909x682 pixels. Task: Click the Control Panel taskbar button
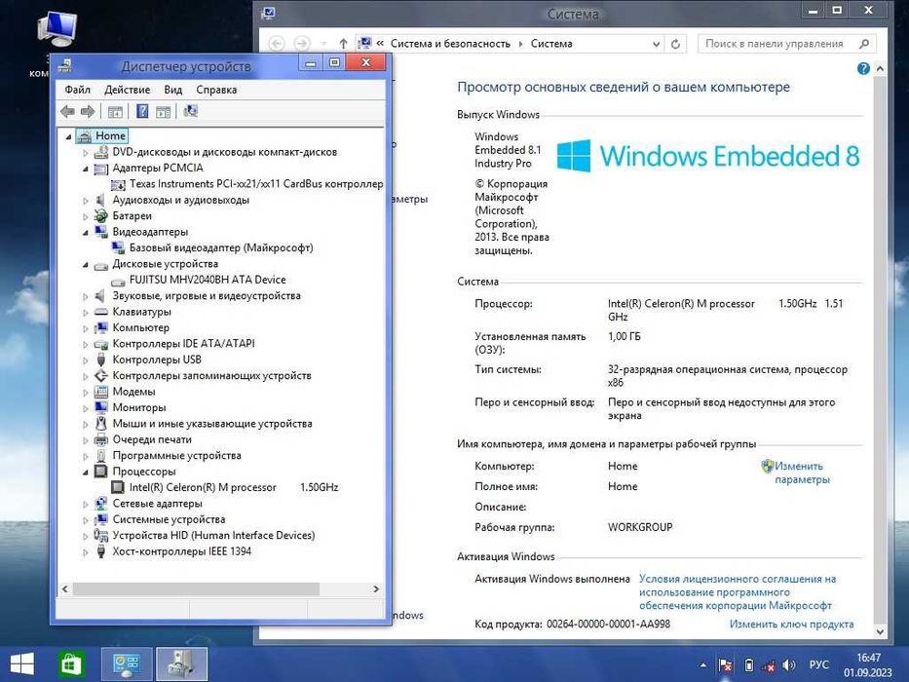[x=127, y=664]
